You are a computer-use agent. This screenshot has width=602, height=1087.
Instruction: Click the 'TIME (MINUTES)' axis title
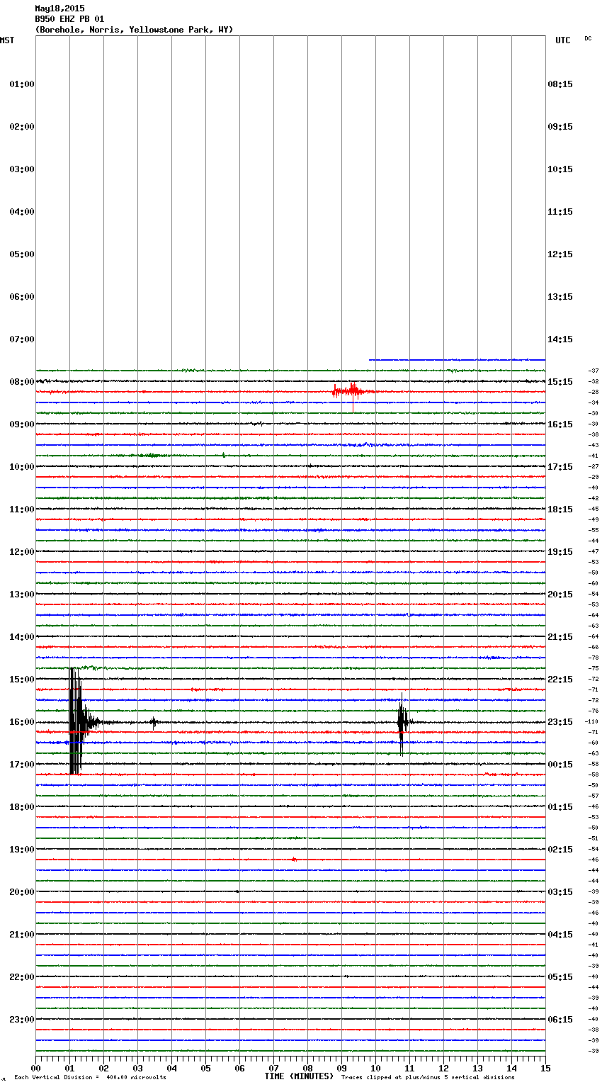[x=299, y=1076]
